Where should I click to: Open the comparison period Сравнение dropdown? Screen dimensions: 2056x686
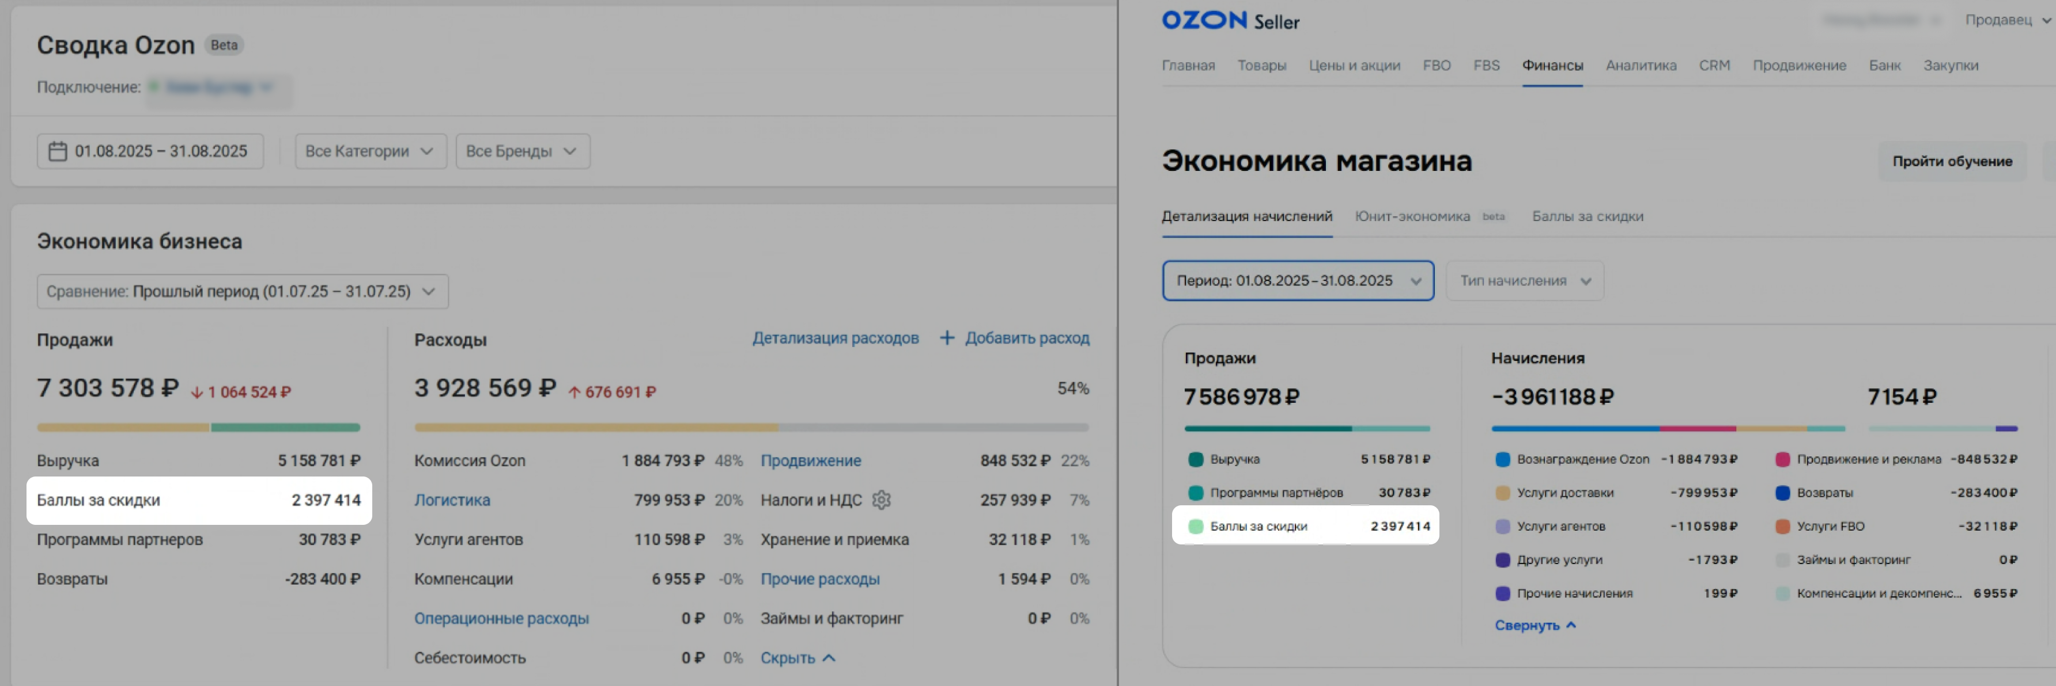[x=242, y=292]
